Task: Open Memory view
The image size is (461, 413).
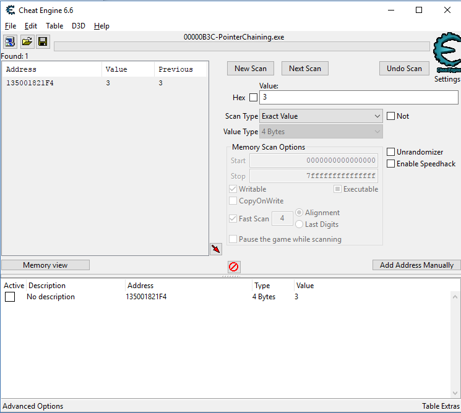Action: 45,265
